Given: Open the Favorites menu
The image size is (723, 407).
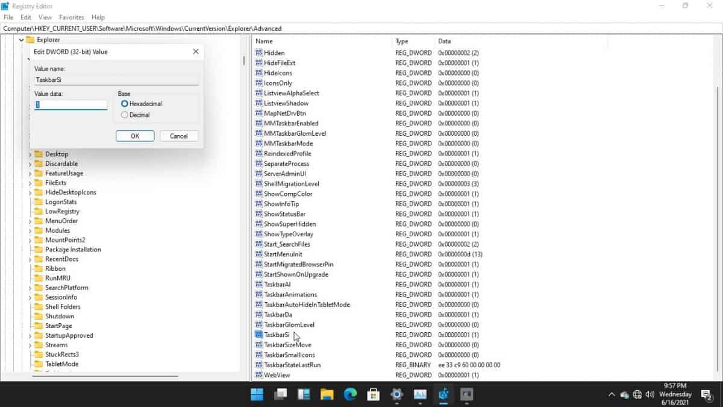Looking at the screenshot, I should (x=71, y=17).
